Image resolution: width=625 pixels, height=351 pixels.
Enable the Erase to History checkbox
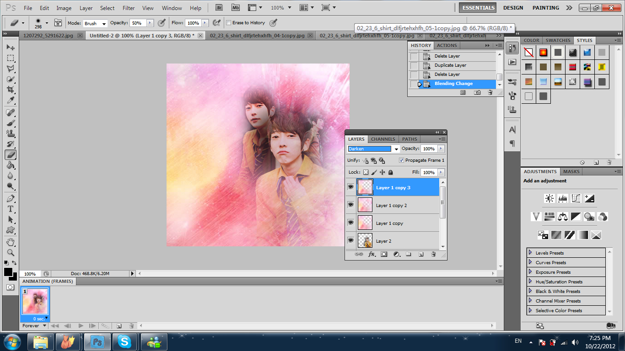click(229, 23)
